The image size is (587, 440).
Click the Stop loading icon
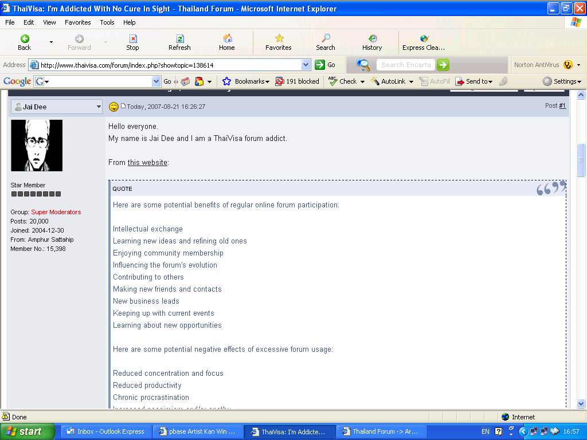133,39
